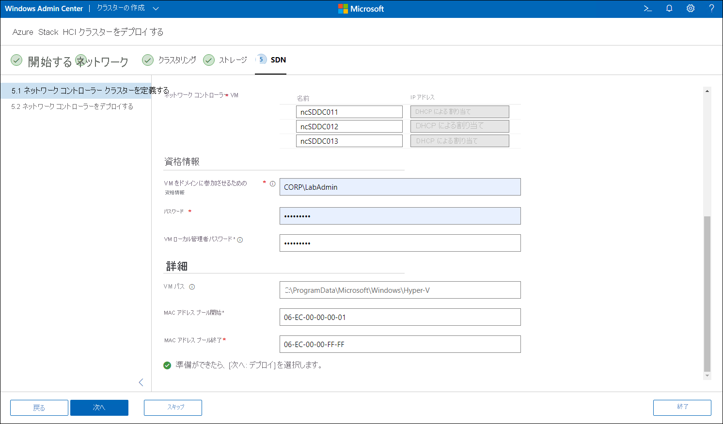Go to the クラスタリング step
This screenshot has height=424, width=723.
point(177,60)
